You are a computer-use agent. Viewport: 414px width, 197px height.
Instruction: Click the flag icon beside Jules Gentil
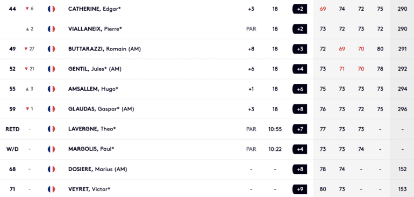[51, 69]
